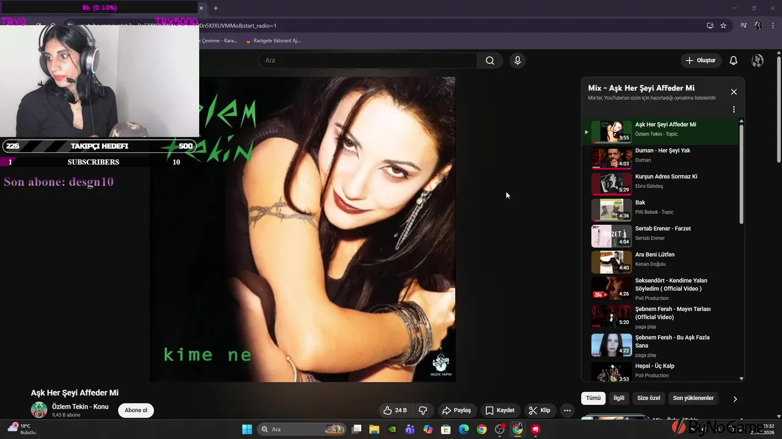
Task: Click the install app icon in address bar
Action: pos(710,26)
